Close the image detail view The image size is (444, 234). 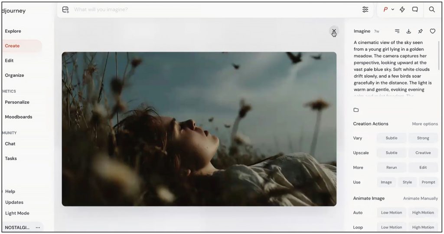(x=333, y=31)
